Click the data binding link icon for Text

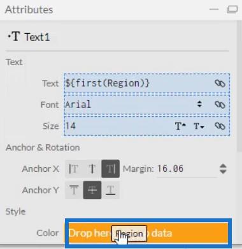pos(220,84)
